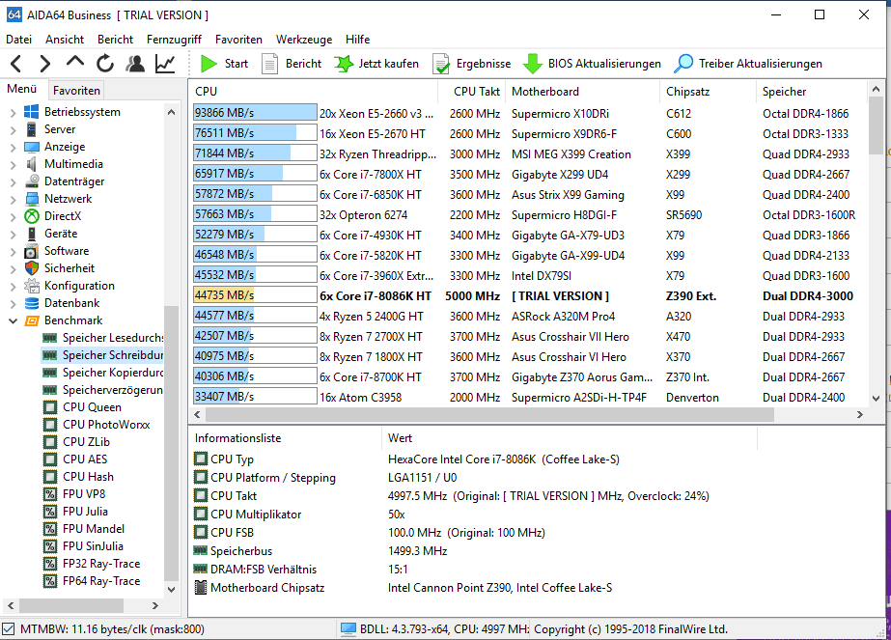Open the Fernzugriff menu

tap(174, 40)
